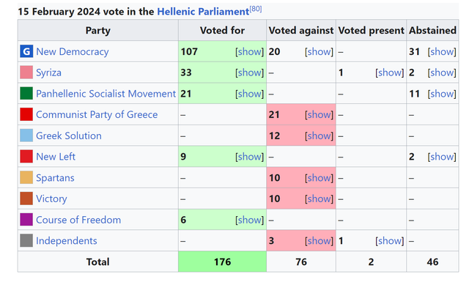Screen dimensions: 469x282
Task: Open the Spartans party link
Action: coord(55,178)
